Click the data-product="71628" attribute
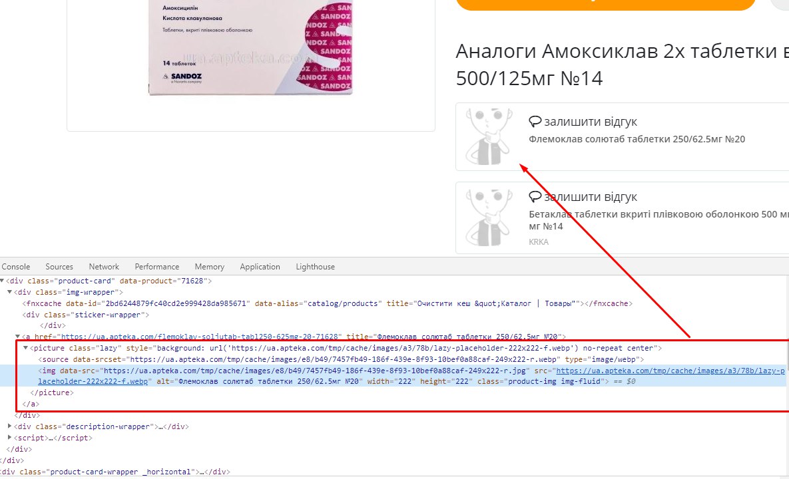The width and height of the screenshot is (789, 479). coord(164,281)
